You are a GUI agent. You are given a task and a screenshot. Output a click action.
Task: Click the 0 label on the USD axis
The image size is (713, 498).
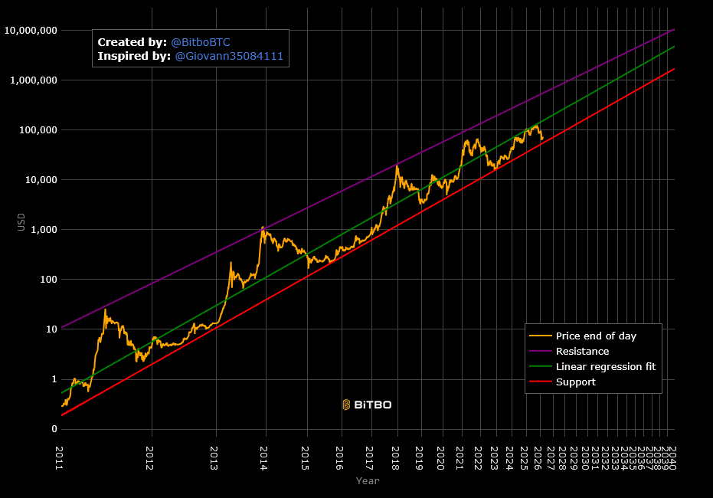point(53,429)
